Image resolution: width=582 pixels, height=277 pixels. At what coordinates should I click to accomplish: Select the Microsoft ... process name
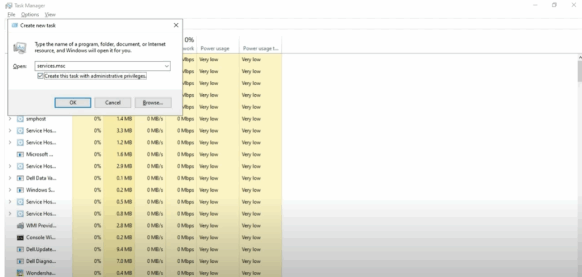pyautogui.click(x=39, y=154)
